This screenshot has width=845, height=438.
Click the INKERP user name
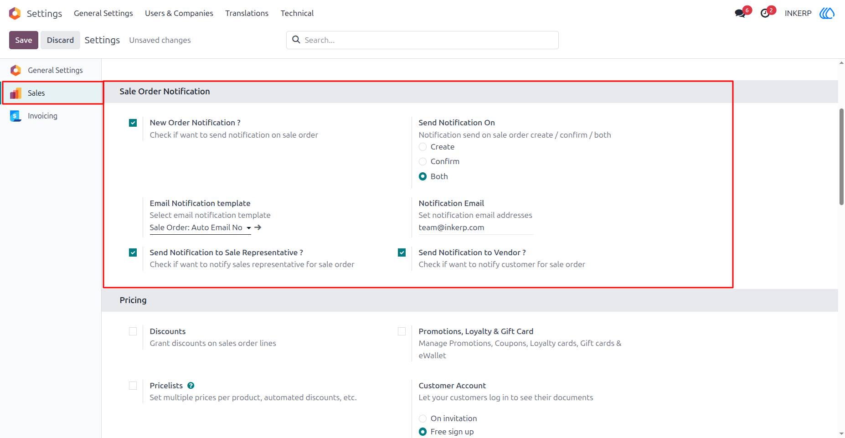coord(798,13)
